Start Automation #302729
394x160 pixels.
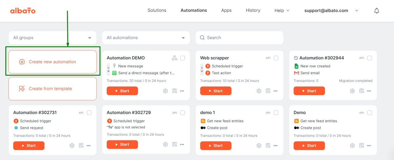tap(122, 144)
